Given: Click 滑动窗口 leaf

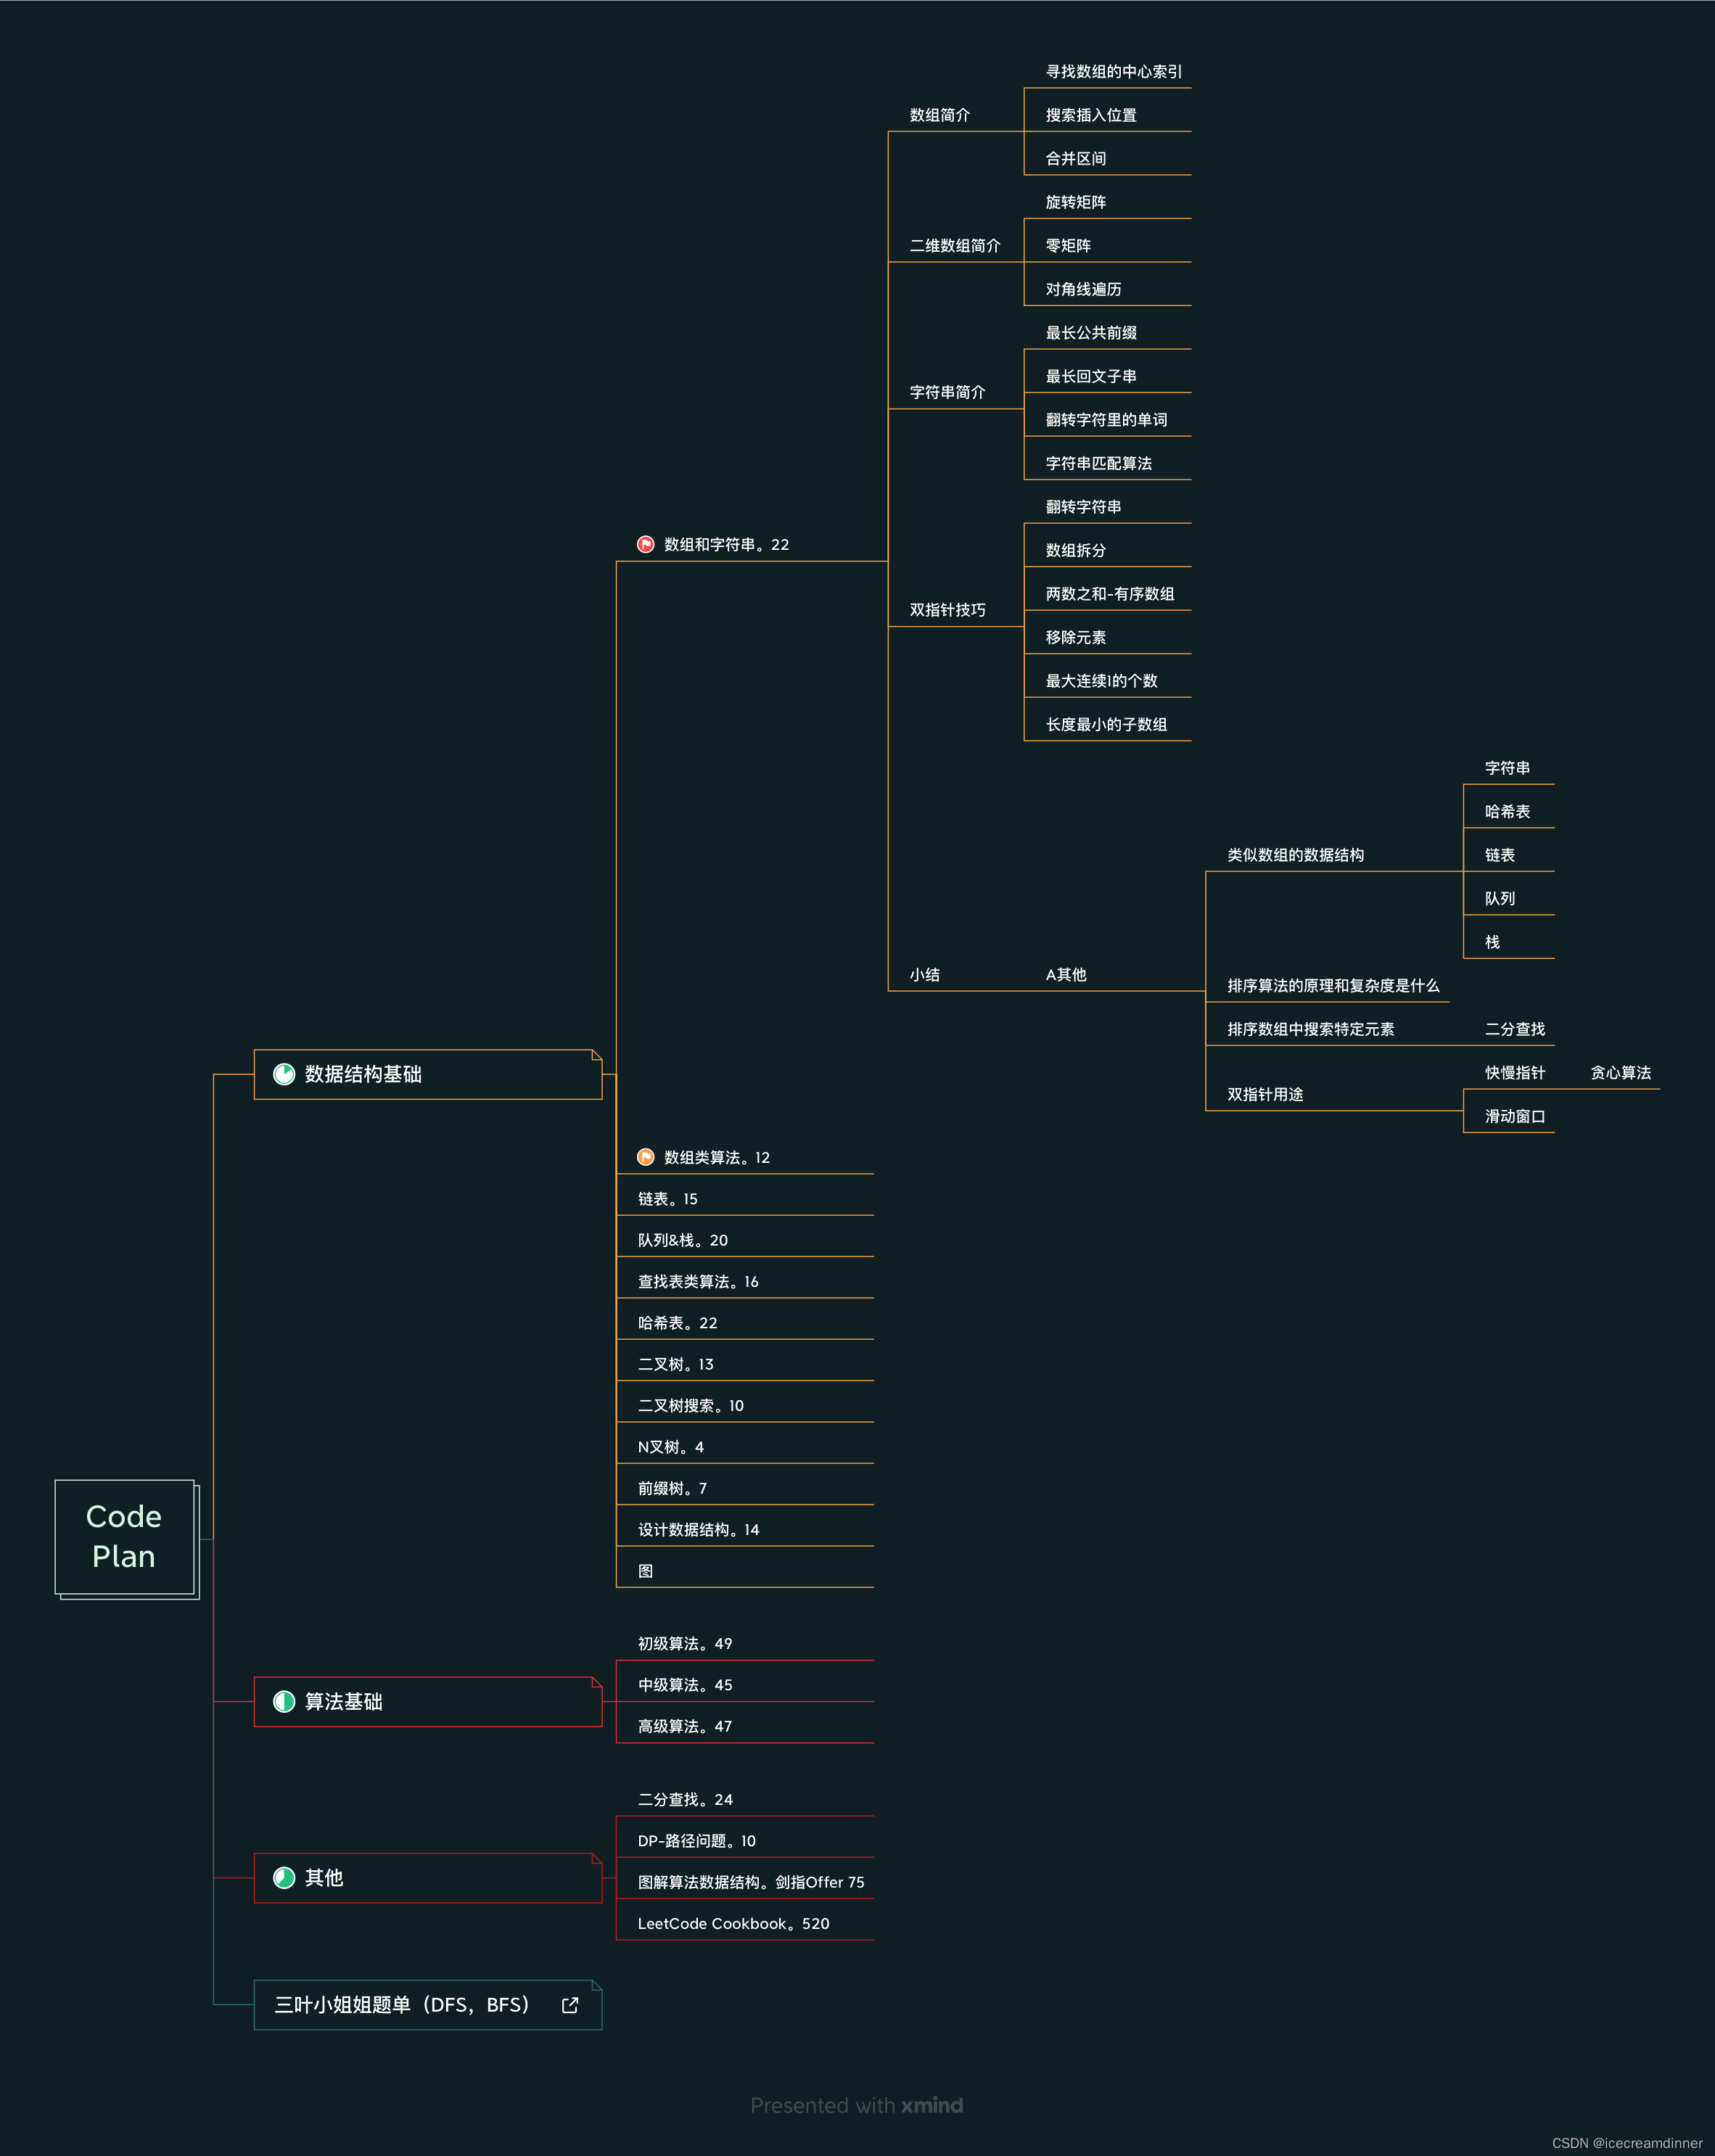Looking at the screenshot, I should (x=1515, y=1116).
